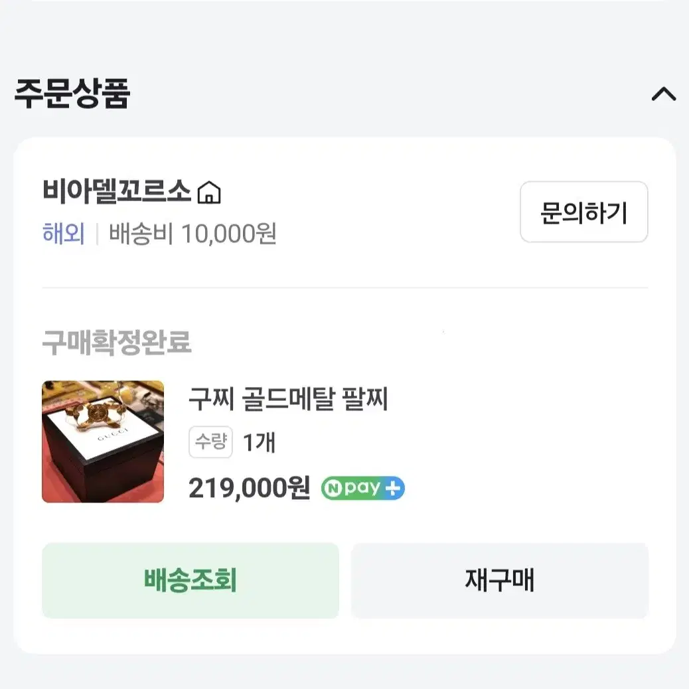
Task: Collapse the 주문상품 section chevron
Action: [664, 94]
